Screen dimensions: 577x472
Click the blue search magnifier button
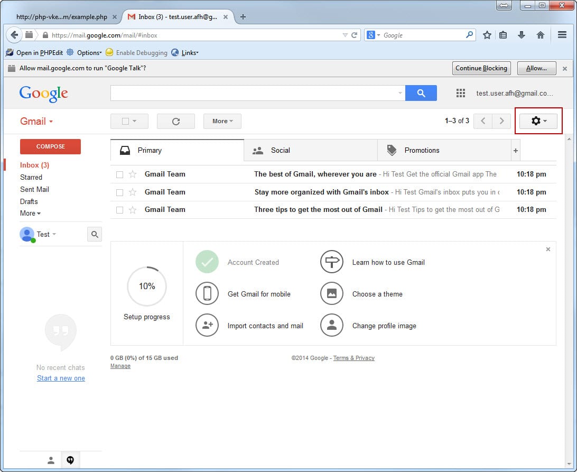click(421, 93)
